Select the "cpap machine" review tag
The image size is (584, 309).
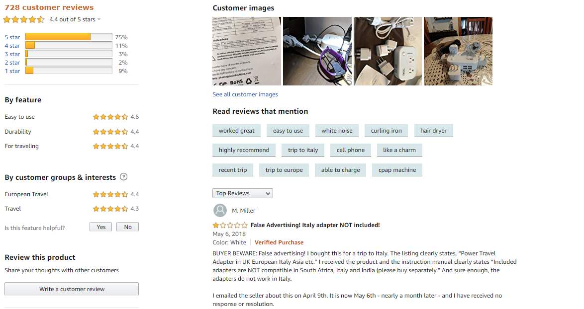[397, 170]
